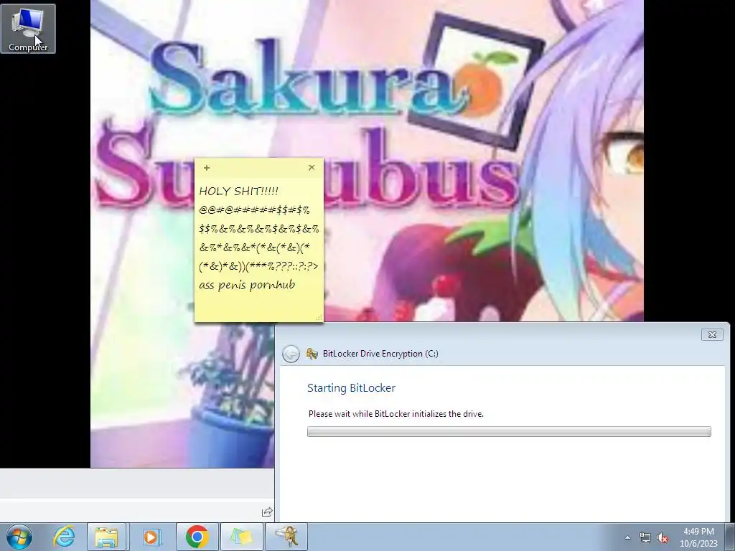Click inside the sticky note text
The height and width of the screenshot is (551, 735).
pos(258,238)
